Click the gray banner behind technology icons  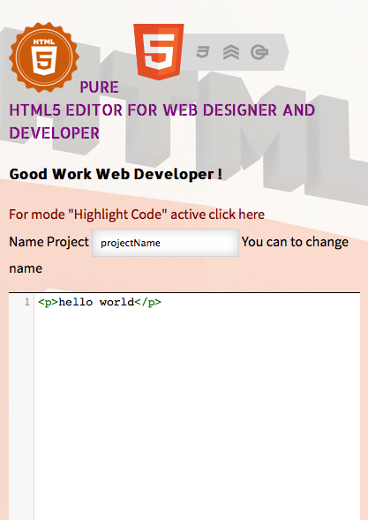(x=236, y=52)
